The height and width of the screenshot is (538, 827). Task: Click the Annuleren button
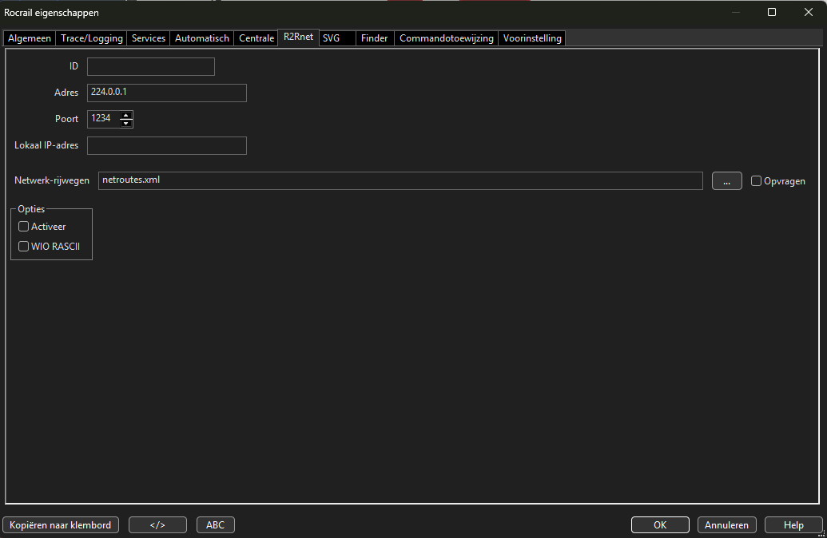(x=727, y=525)
